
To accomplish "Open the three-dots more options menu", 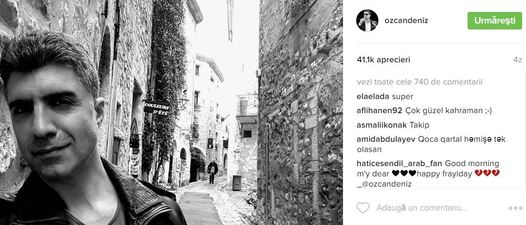I will coord(515,208).
